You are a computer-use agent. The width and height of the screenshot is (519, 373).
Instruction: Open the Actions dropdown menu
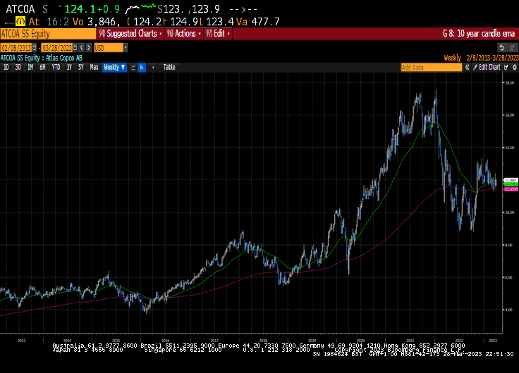coord(184,34)
